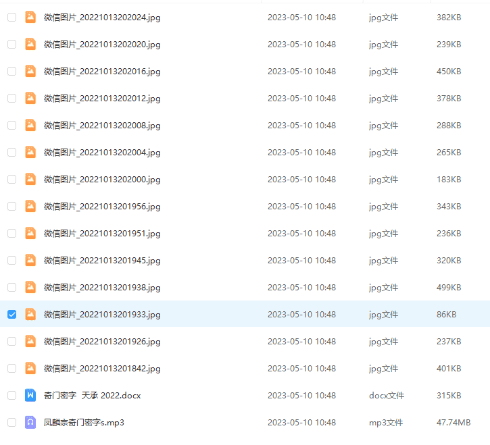Uncheck the checkbox for 微信图片_20221013201933.jpg
This screenshot has height=445, width=490.
(x=11, y=315)
